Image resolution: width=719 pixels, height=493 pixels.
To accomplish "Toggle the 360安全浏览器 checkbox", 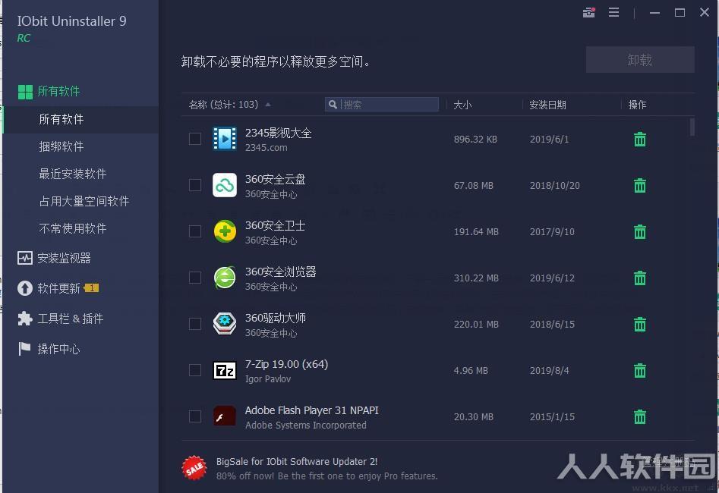I will (x=195, y=278).
